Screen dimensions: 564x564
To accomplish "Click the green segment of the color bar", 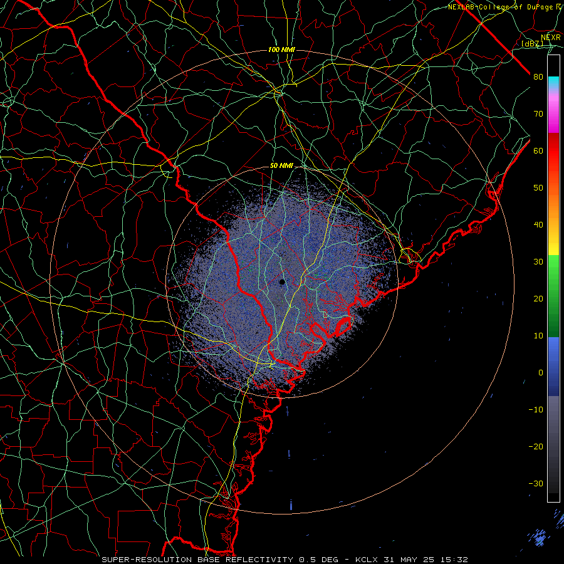I will 553,296.
